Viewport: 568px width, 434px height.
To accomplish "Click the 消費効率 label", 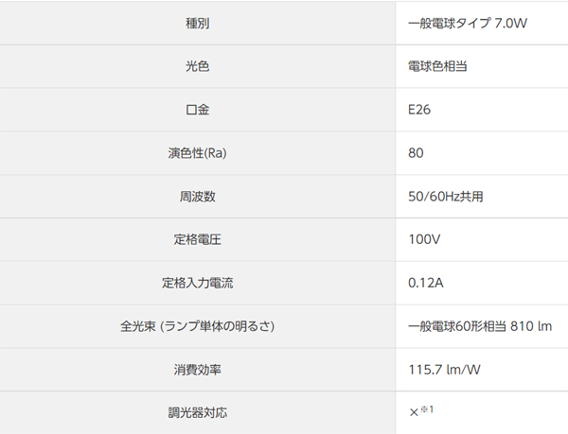I will 198,370.
